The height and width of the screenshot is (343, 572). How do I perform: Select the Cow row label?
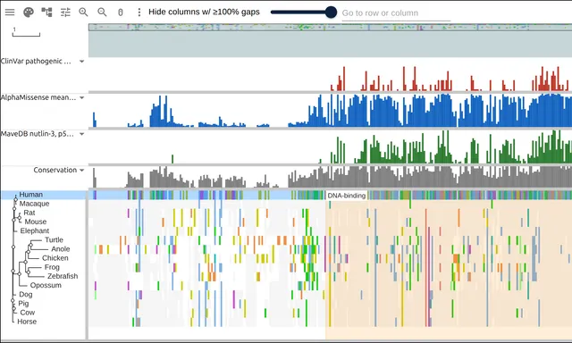(28, 313)
